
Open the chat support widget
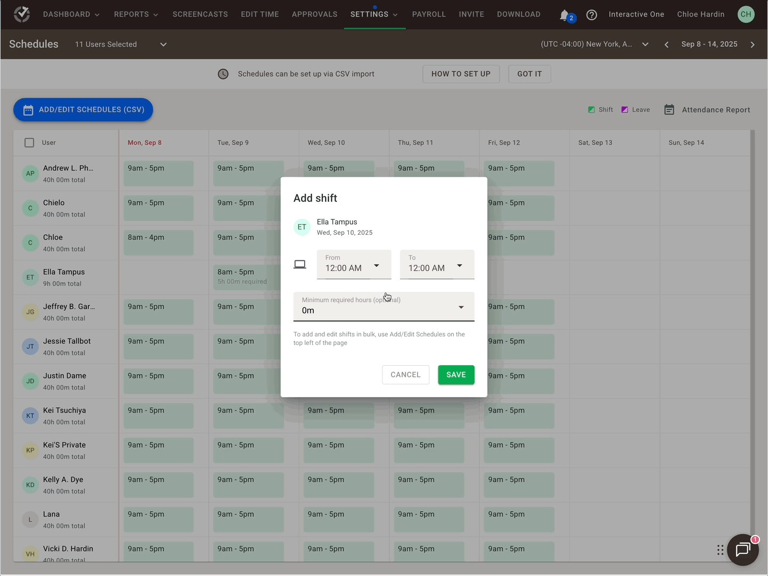pyautogui.click(x=743, y=550)
